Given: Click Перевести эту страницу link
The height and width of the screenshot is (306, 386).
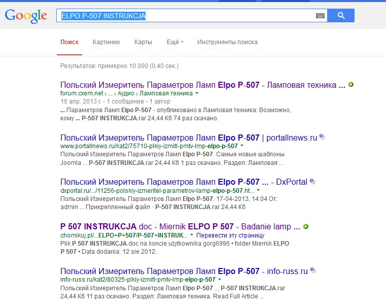Looking at the screenshot, I should 230,235.
